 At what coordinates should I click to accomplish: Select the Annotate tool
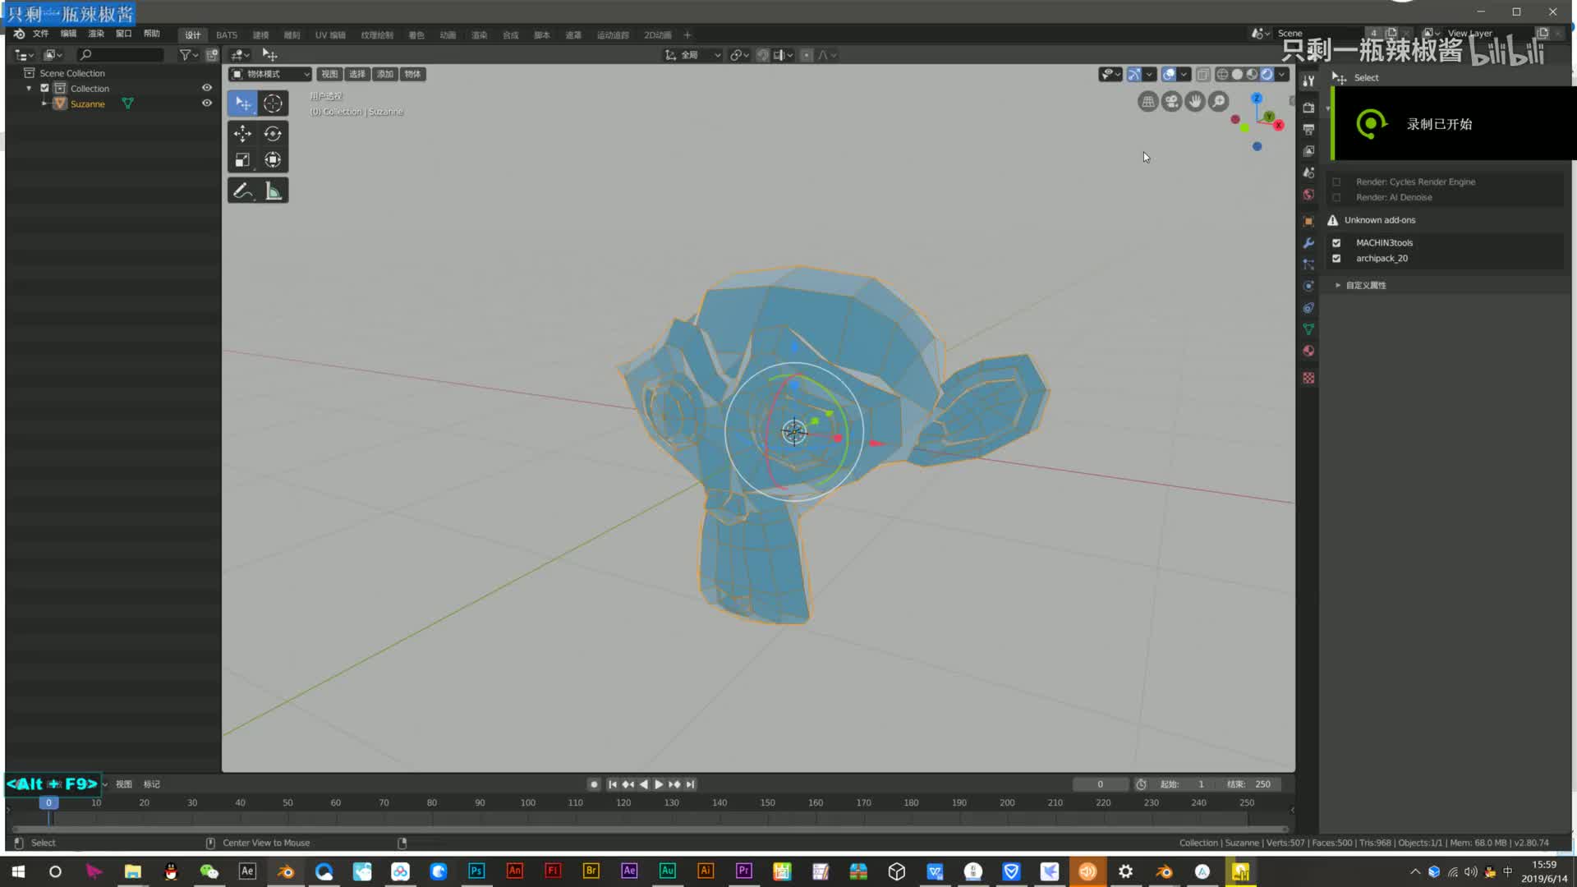[242, 191]
